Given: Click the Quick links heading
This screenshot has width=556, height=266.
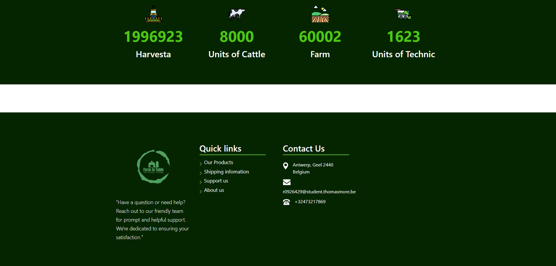Looking at the screenshot, I should [x=220, y=149].
